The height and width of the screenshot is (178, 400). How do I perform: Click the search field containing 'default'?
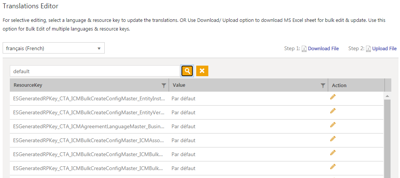pyautogui.click(x=95, y=71)
